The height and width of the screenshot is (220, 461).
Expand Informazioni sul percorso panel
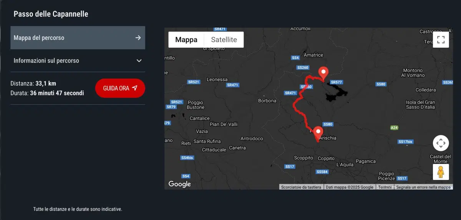78,61
